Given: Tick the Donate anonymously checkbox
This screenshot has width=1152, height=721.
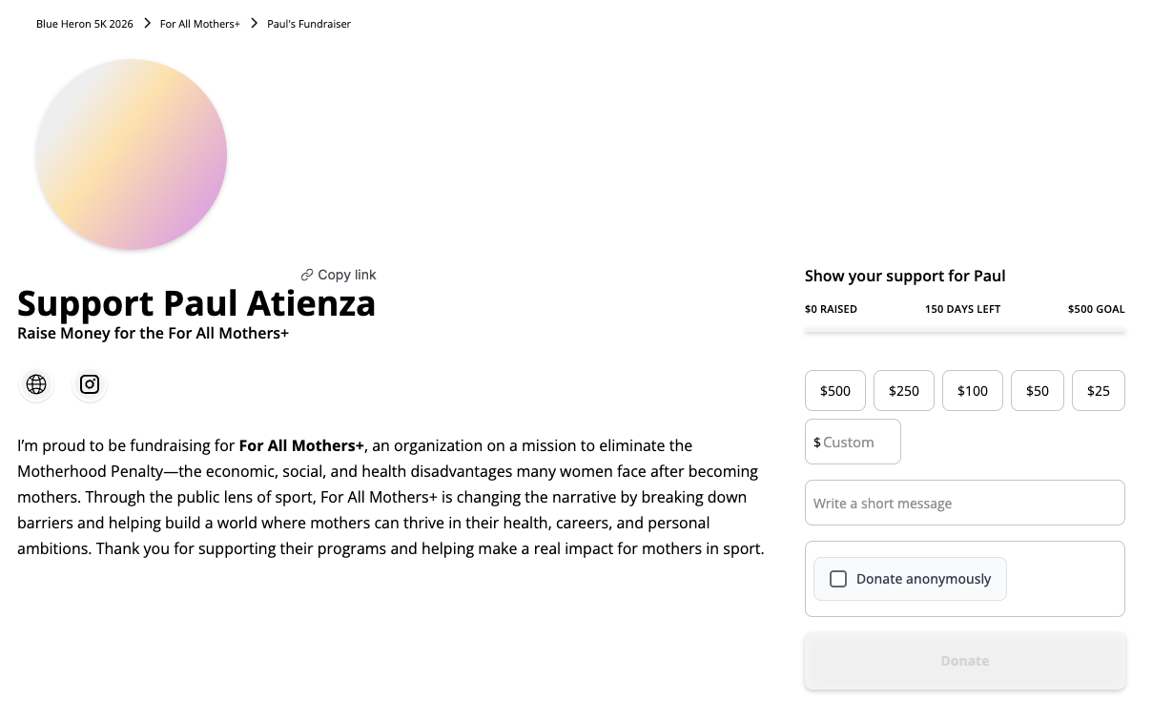Looking at the screenshot, I should point(838,579).
